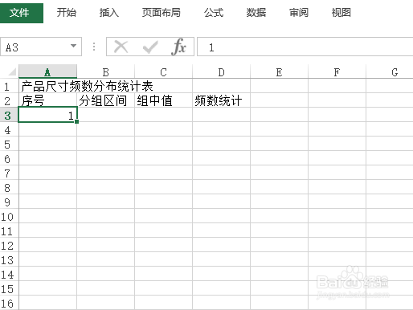413x310 pixels.
Task: Confirm the entry with the checkmark icon
Action: coord(150,47)
